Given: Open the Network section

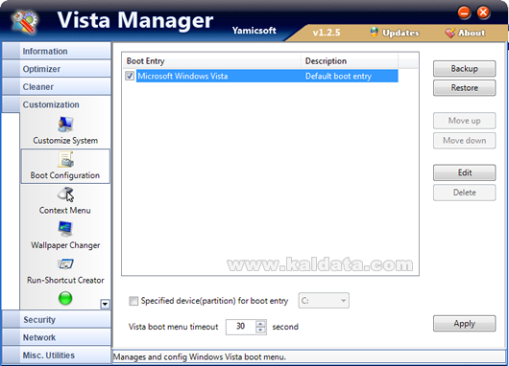Looking at the screenshot, I should click(x=57, y=337).
